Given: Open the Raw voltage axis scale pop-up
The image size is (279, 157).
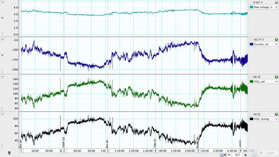Looking at the screenshot, I should (2, 2).
